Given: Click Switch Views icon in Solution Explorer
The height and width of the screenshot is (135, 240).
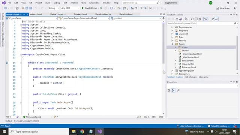Looking at the screenshot, I should pyautogui.click(x=181, y=19).
